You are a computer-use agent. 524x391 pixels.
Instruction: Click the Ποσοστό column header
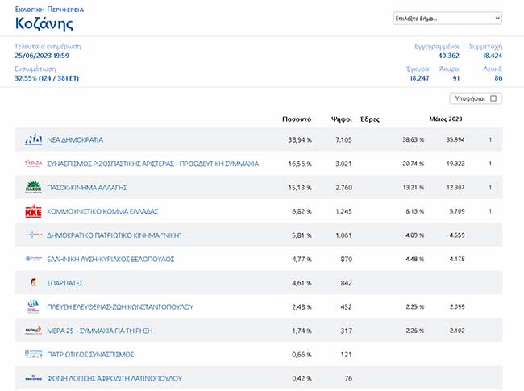(x=297, y=119)
